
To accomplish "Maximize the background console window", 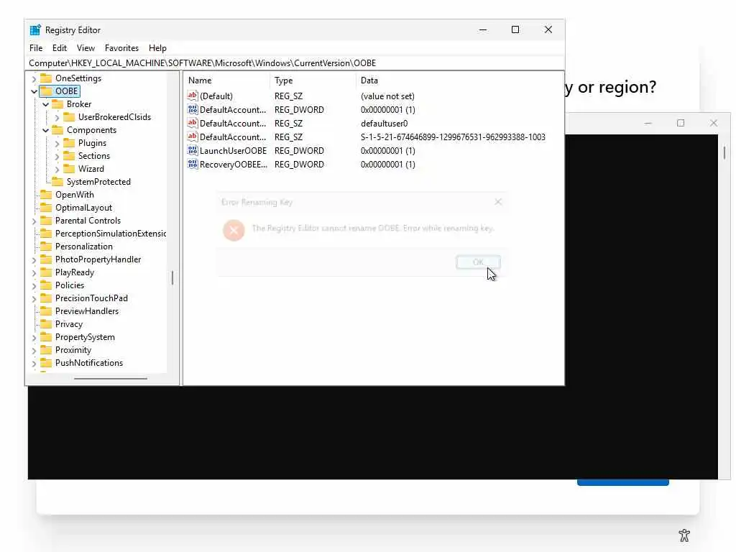I will (x=681, y=123).
